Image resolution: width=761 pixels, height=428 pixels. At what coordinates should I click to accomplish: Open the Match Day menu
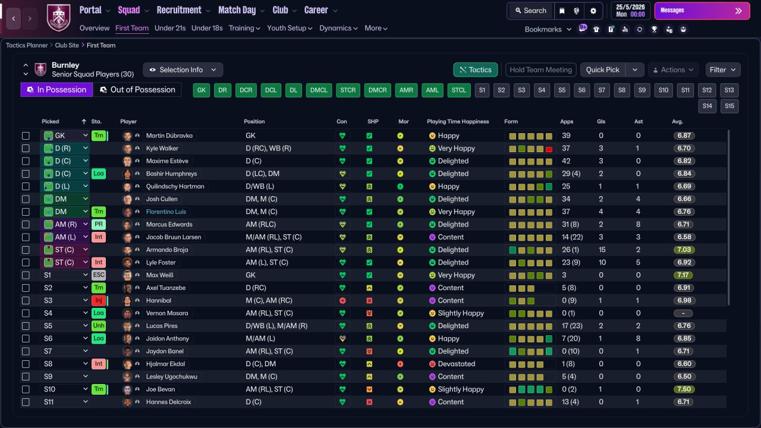241,10
